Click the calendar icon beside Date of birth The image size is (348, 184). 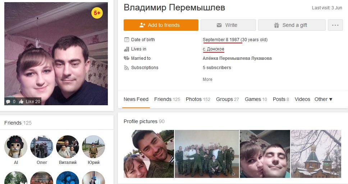click(x=127, y=40)
